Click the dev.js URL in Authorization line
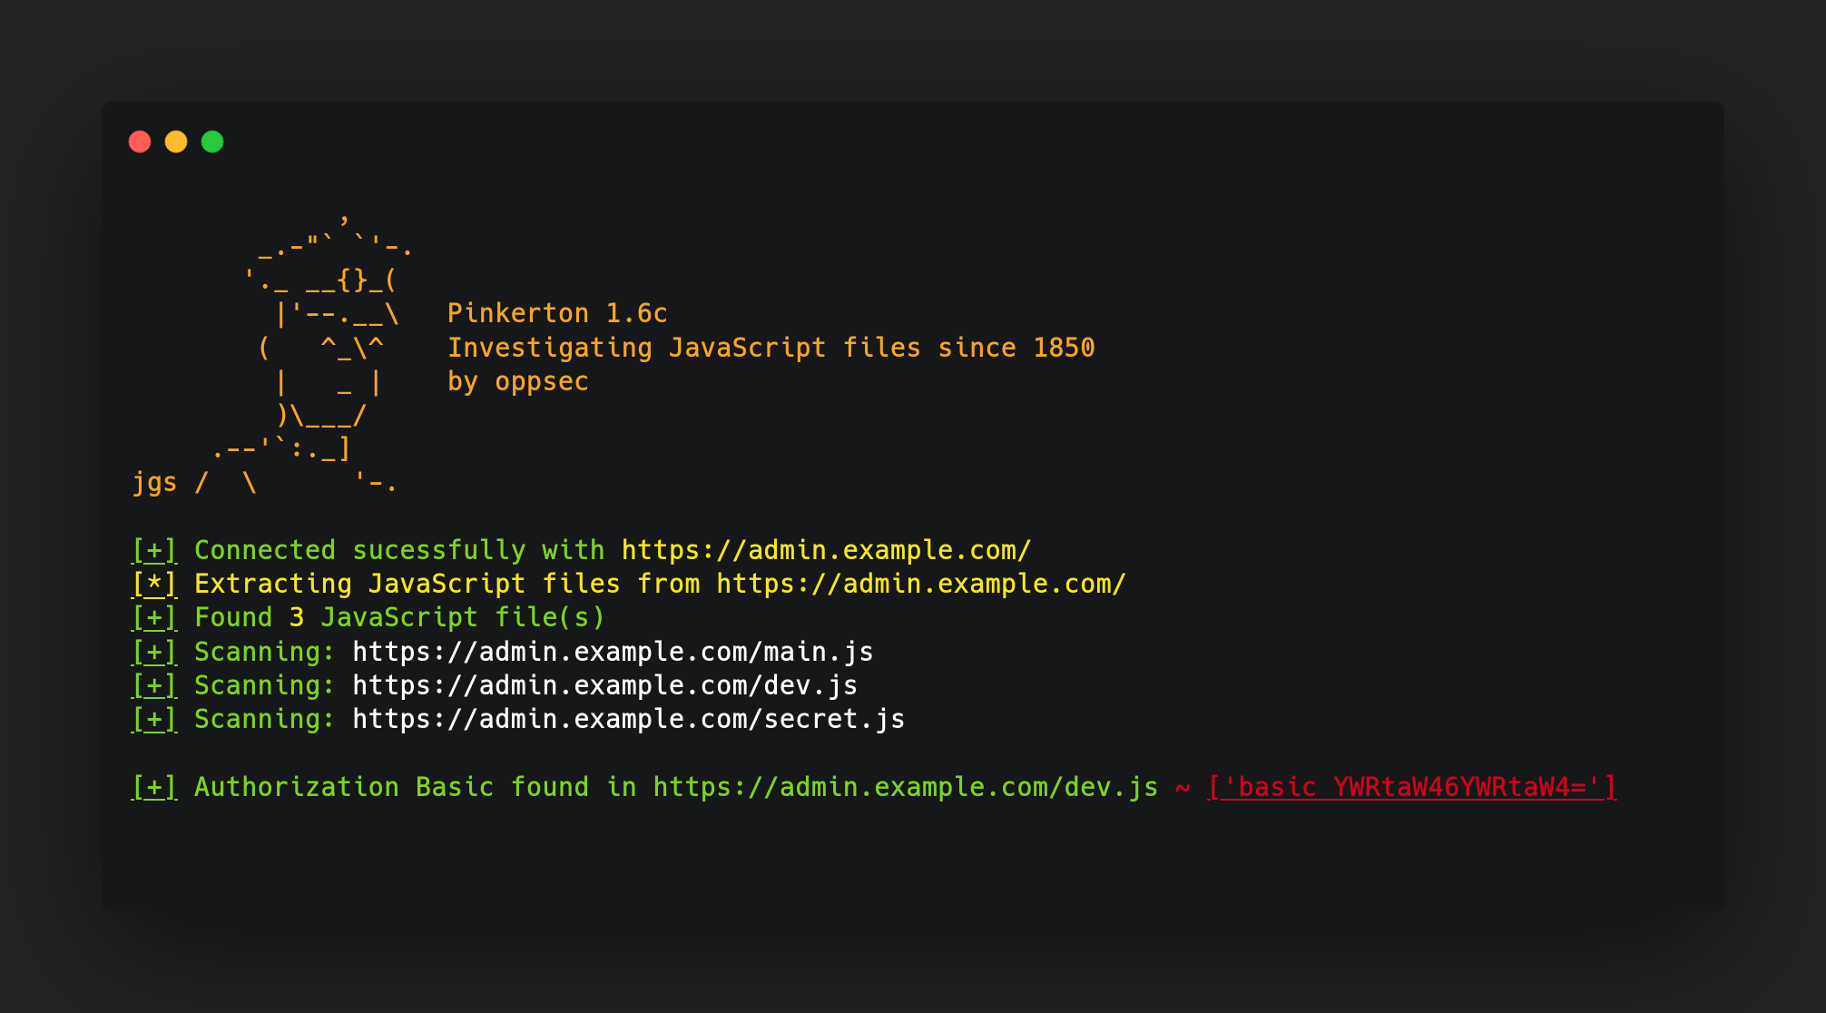Image resolution: width=1826 pixels, height=1013 pixels. point(905,787)
